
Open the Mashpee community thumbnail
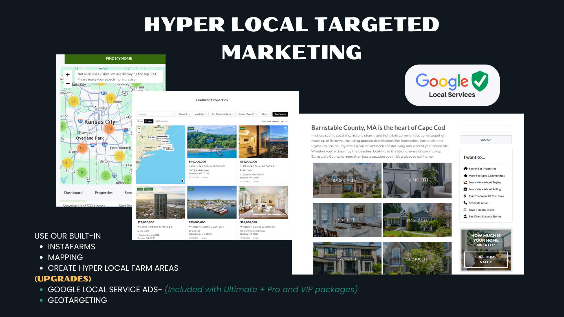pos(347,220)
